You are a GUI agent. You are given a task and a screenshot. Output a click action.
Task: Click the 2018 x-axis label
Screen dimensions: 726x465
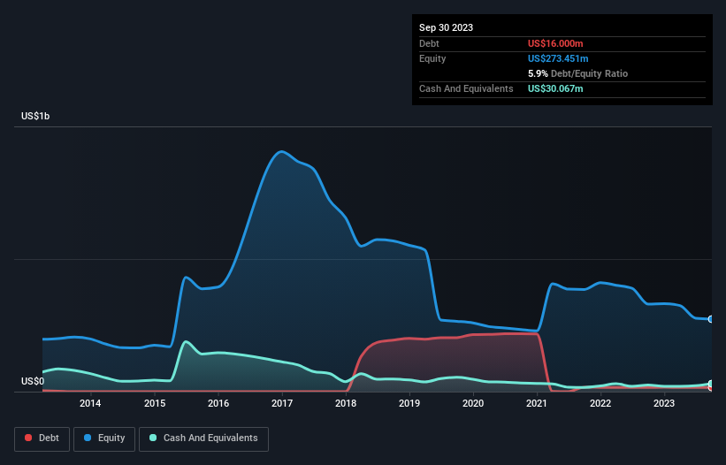[x=346, y=403]
